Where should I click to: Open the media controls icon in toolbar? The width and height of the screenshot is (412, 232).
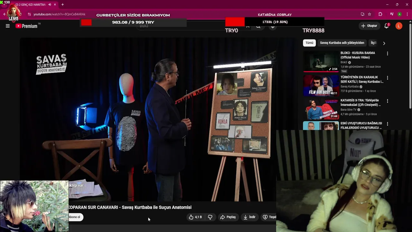pos(392,14)
